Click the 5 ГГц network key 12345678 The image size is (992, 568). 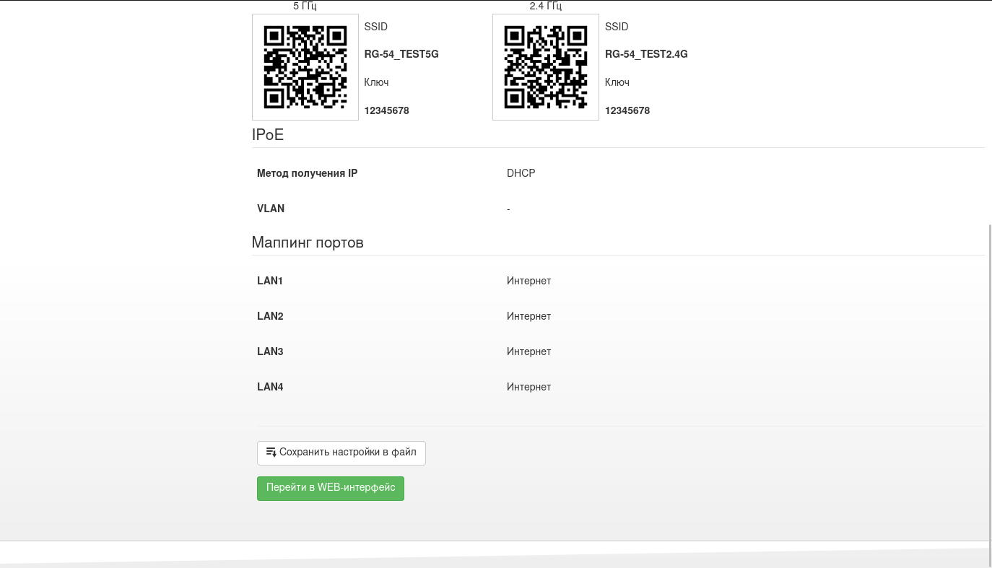pos(386,110)
